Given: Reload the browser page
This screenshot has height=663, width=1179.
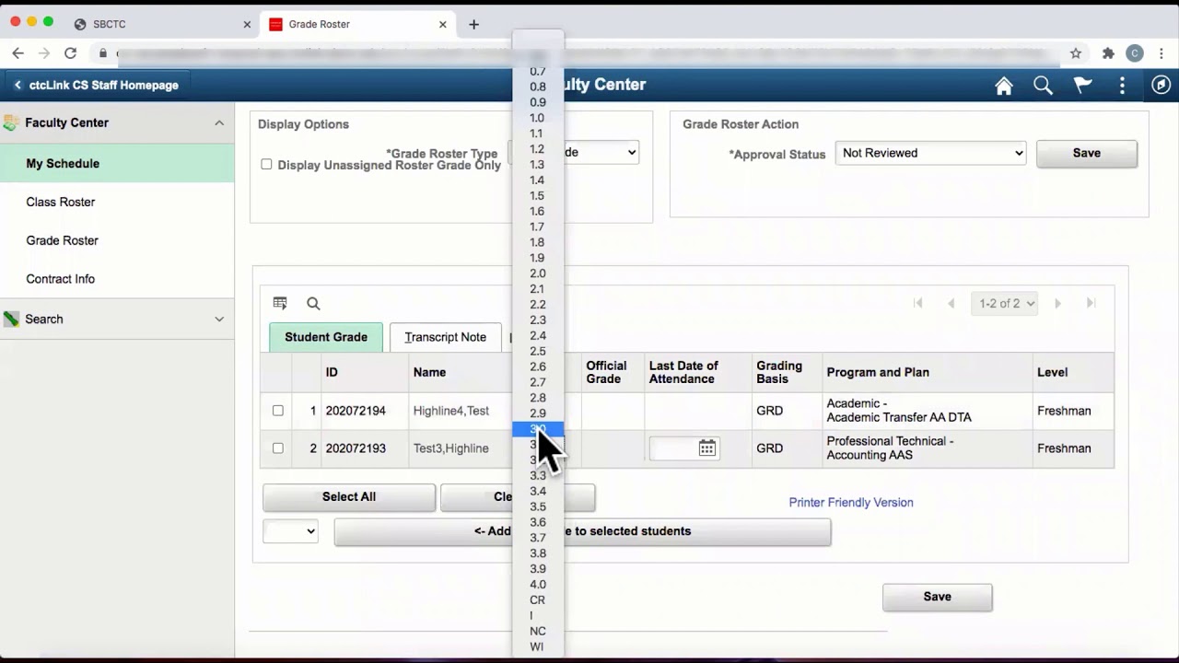Looking at the screenshot, I should [x=70, y=53].
